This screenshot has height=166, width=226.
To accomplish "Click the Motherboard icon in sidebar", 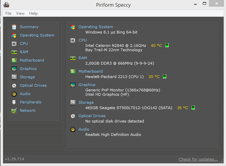I will [x=14, y=60].
